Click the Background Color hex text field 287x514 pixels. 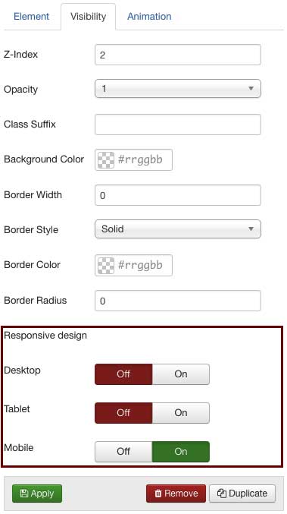142,160
